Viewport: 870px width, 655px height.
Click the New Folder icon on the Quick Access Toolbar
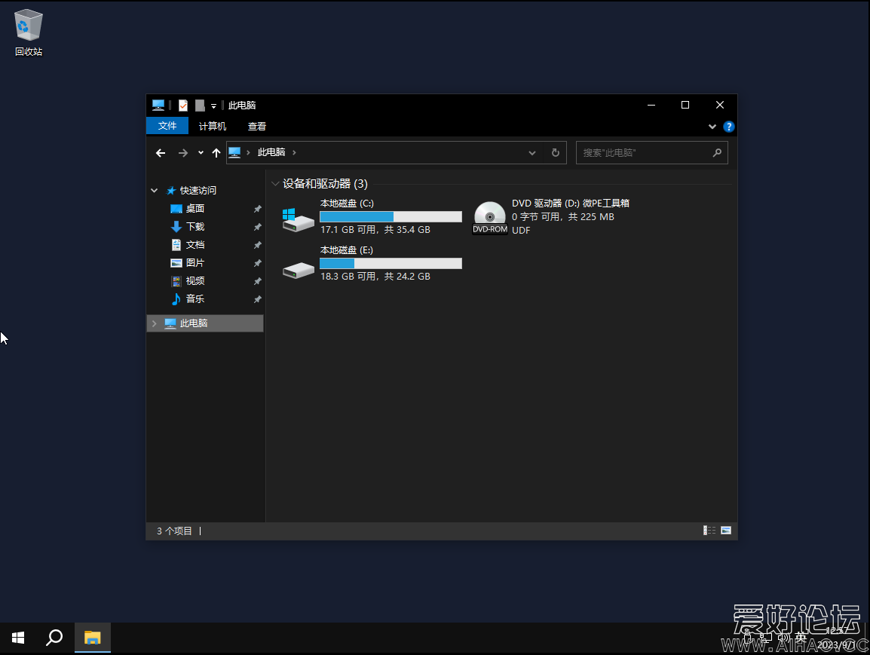199,106
